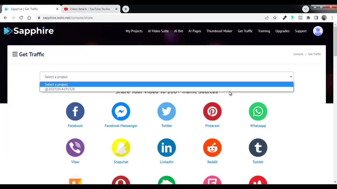Open the browser extensions puzzle icon

point(308,18)
